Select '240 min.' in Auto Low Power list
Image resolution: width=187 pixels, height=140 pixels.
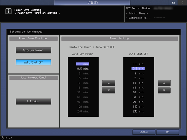point(83,111)
